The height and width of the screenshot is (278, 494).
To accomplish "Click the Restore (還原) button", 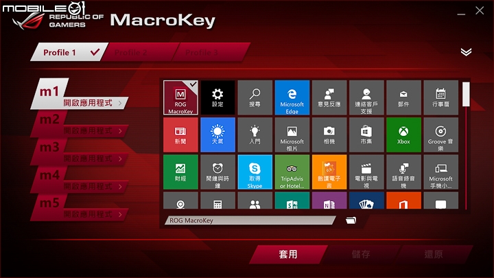I will click(434, 255).
